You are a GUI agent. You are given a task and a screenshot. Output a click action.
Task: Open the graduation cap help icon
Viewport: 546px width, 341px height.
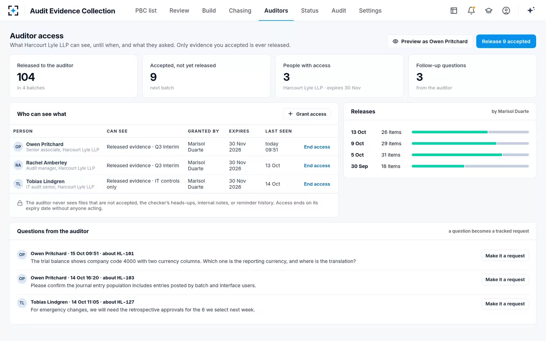(x=489, y=11)
